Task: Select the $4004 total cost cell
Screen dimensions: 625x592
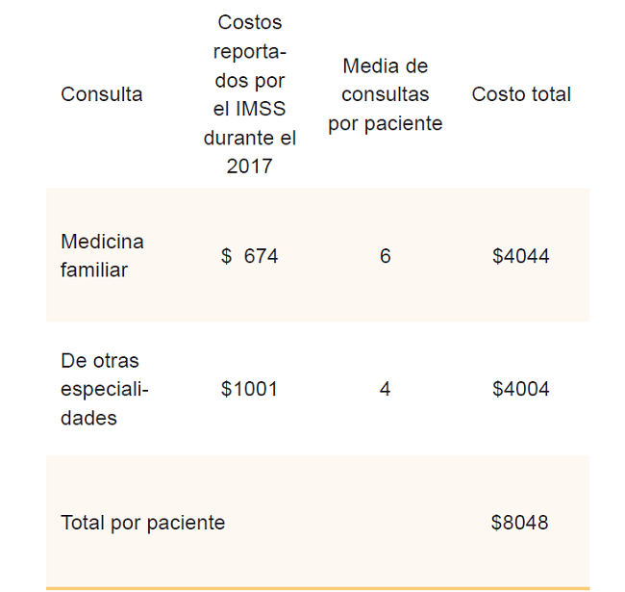Action: pos(520,389)
